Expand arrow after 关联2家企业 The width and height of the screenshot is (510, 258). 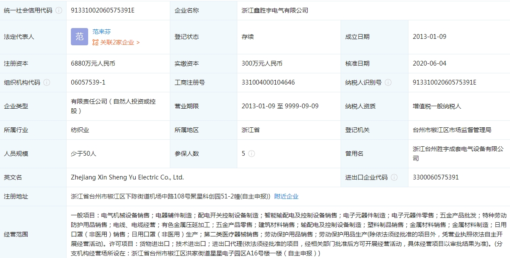coord(138,42)
